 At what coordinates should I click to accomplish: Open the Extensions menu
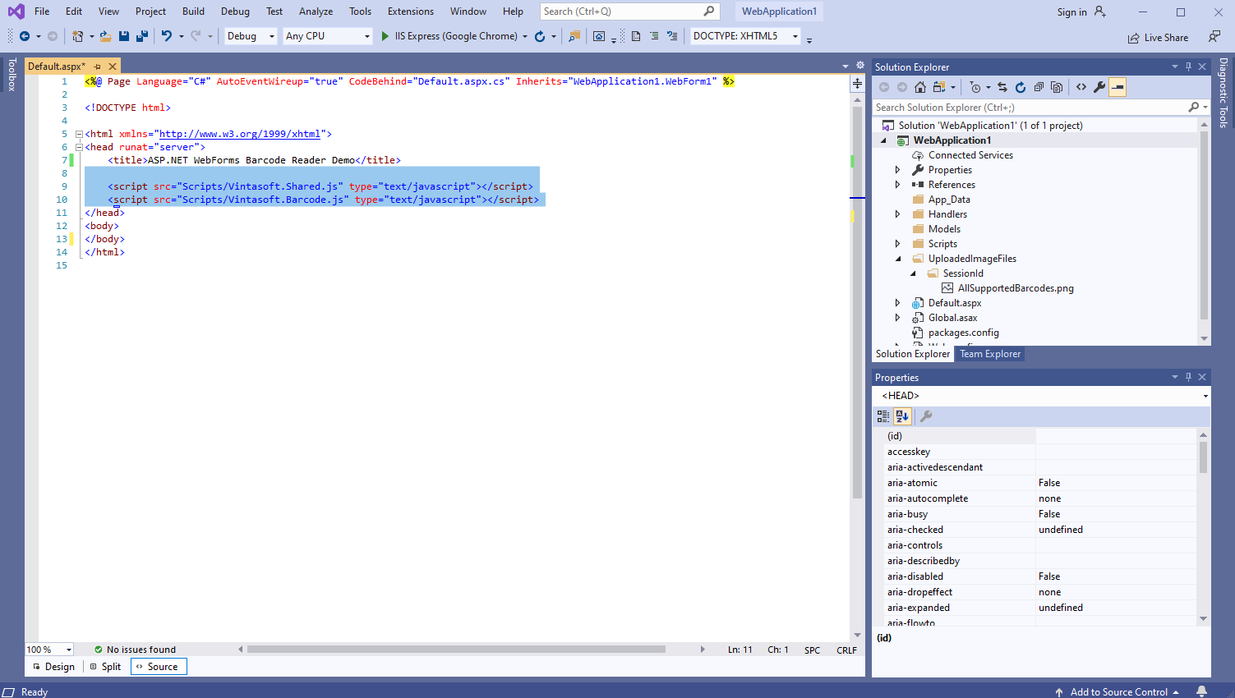(x=410, y=11)
